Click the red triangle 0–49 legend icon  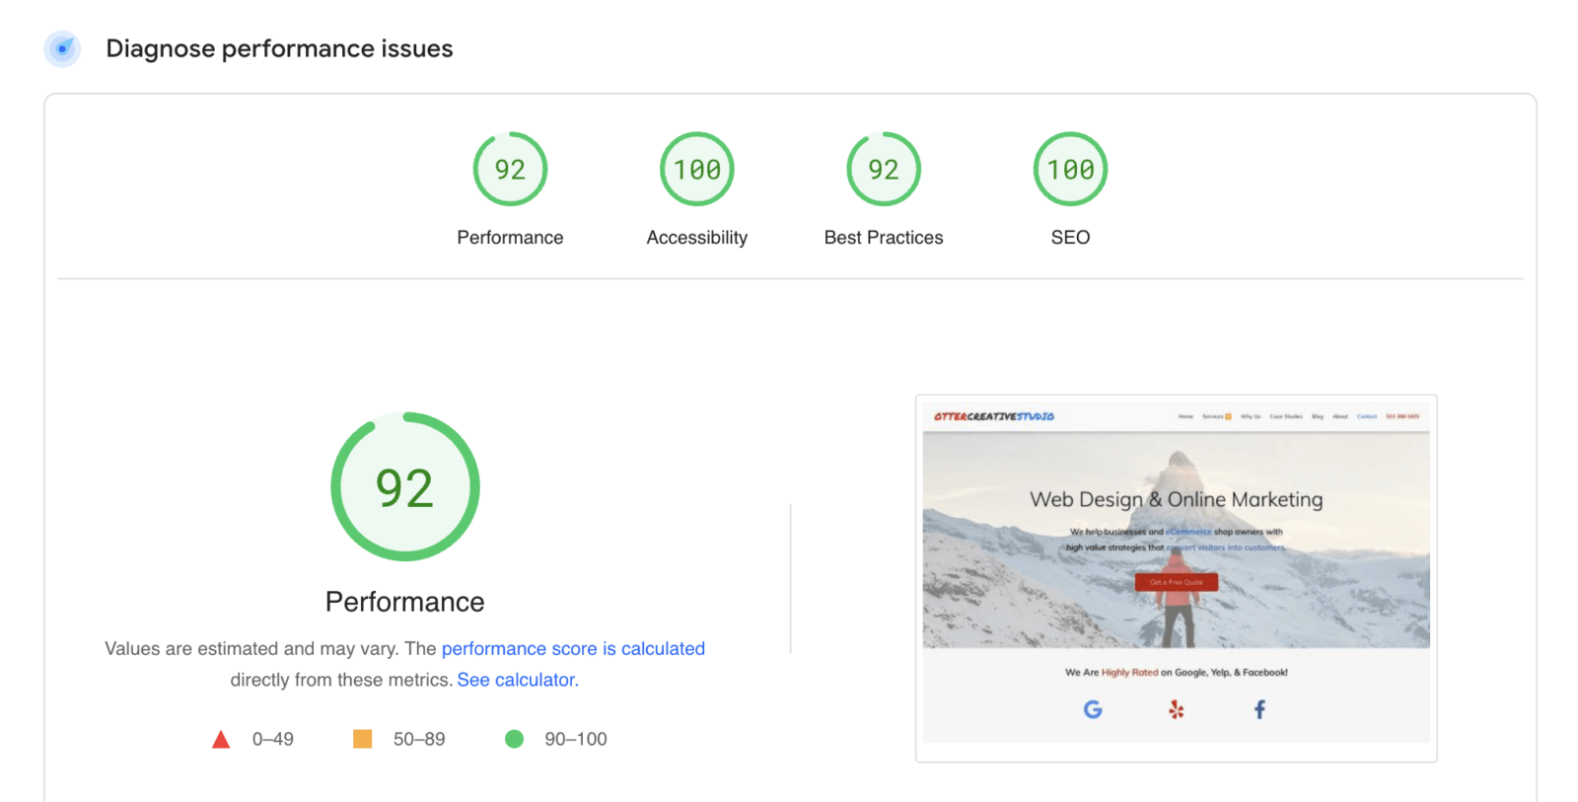click(221, 739)
